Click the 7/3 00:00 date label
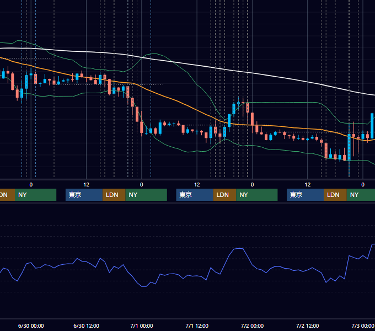The height and width of the screenshot is (331, 375). tap(363, 325)
